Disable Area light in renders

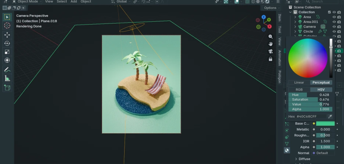tap(339, 17)
